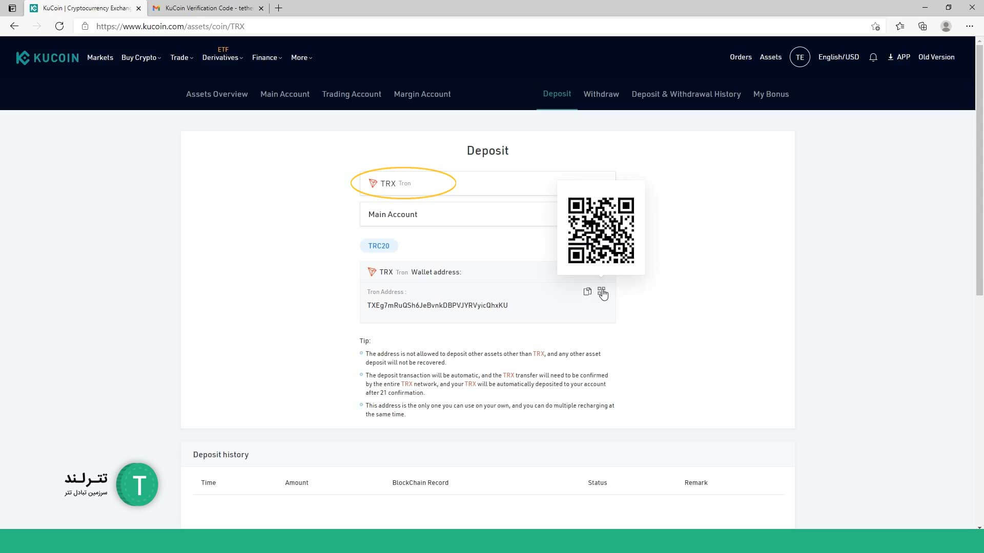Expand Derivatives menu
This screenshot has width=984, height=553.
coord(222,57)
